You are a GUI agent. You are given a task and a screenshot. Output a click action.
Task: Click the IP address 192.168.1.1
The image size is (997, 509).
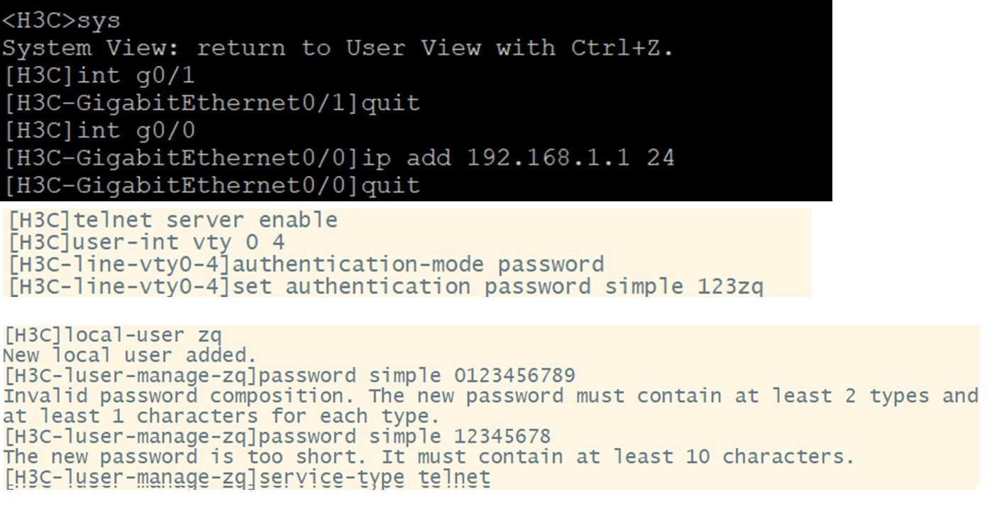(x=547, y=157)
